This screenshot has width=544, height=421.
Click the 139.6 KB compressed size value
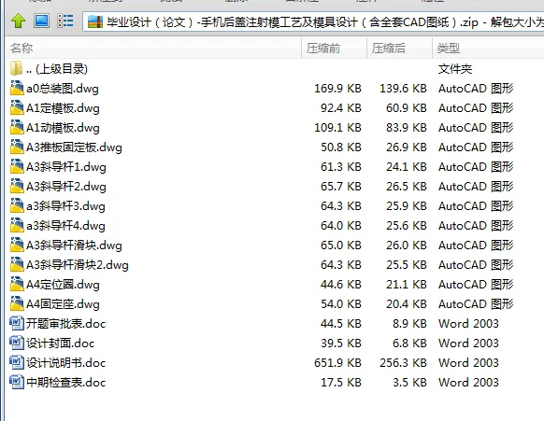(x=403, y=89)
